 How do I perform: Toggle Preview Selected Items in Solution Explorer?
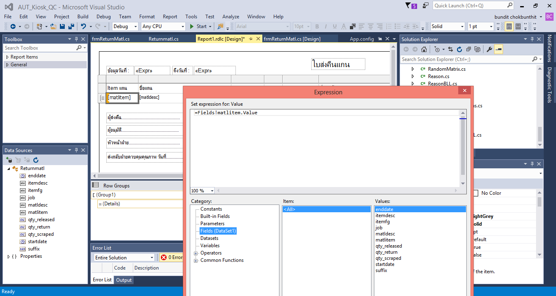pos(499,49)
